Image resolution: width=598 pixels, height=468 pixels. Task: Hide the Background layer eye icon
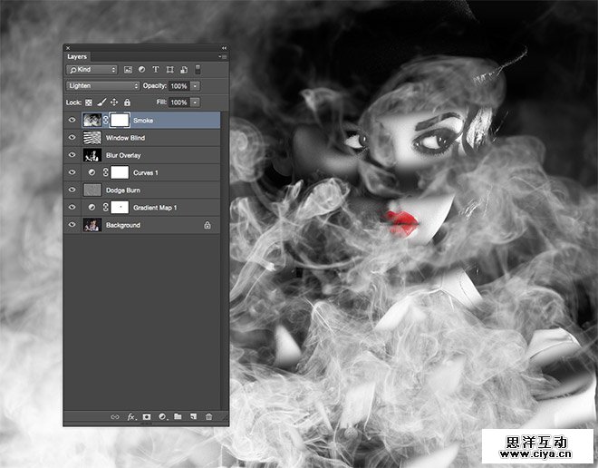coord(72,225)
